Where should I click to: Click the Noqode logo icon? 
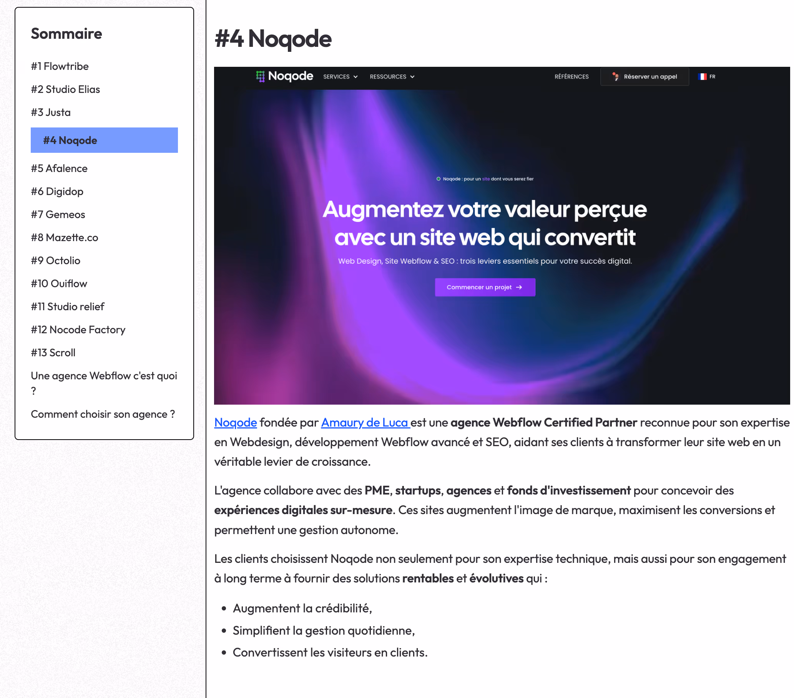tap(260, 76)
